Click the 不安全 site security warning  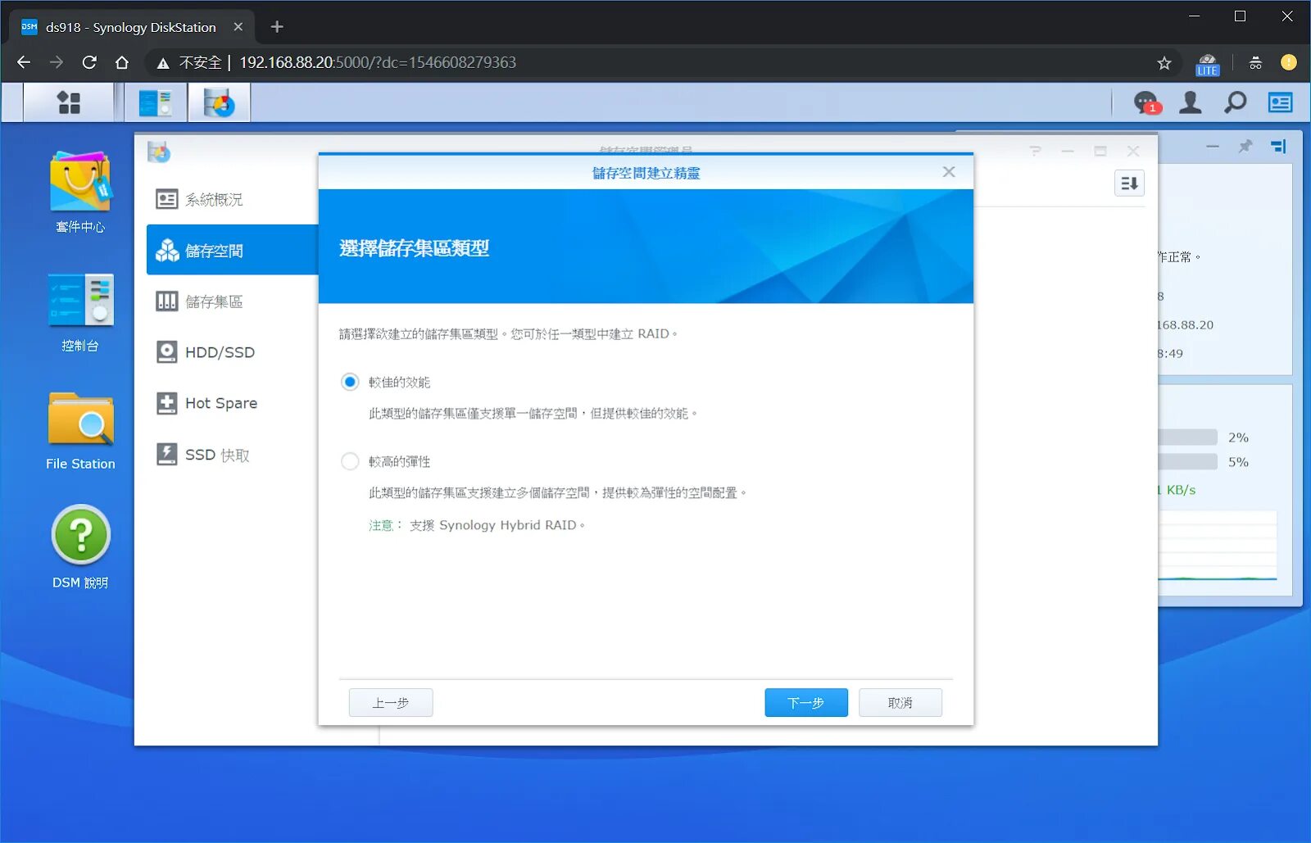coord(190,62)
